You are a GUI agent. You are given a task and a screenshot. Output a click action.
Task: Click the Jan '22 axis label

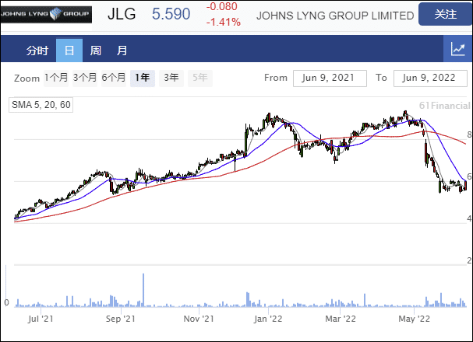[268, 319]
